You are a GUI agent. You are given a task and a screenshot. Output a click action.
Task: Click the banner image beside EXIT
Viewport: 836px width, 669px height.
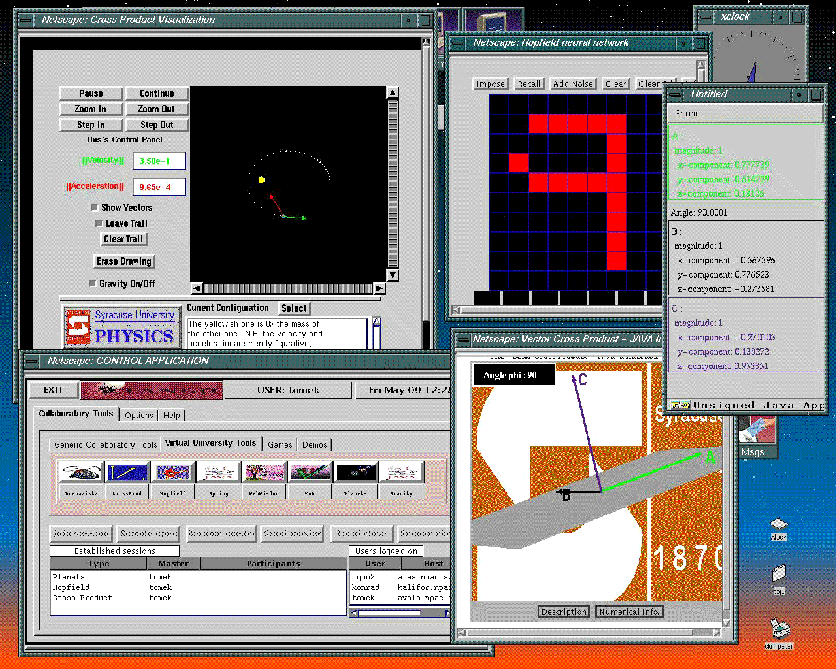[x=152, y=390]
